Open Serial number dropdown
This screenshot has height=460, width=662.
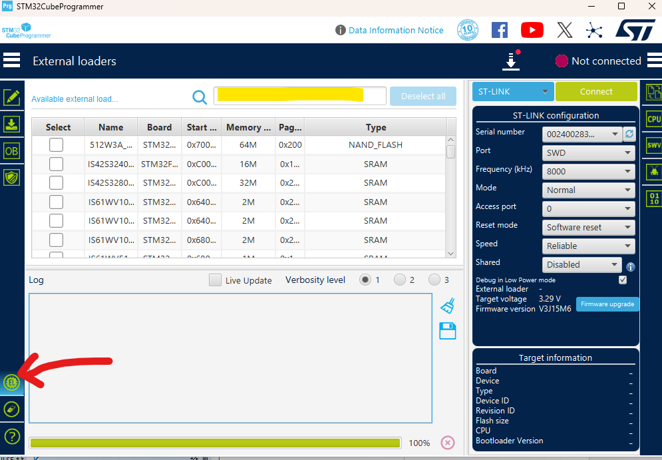581,134
